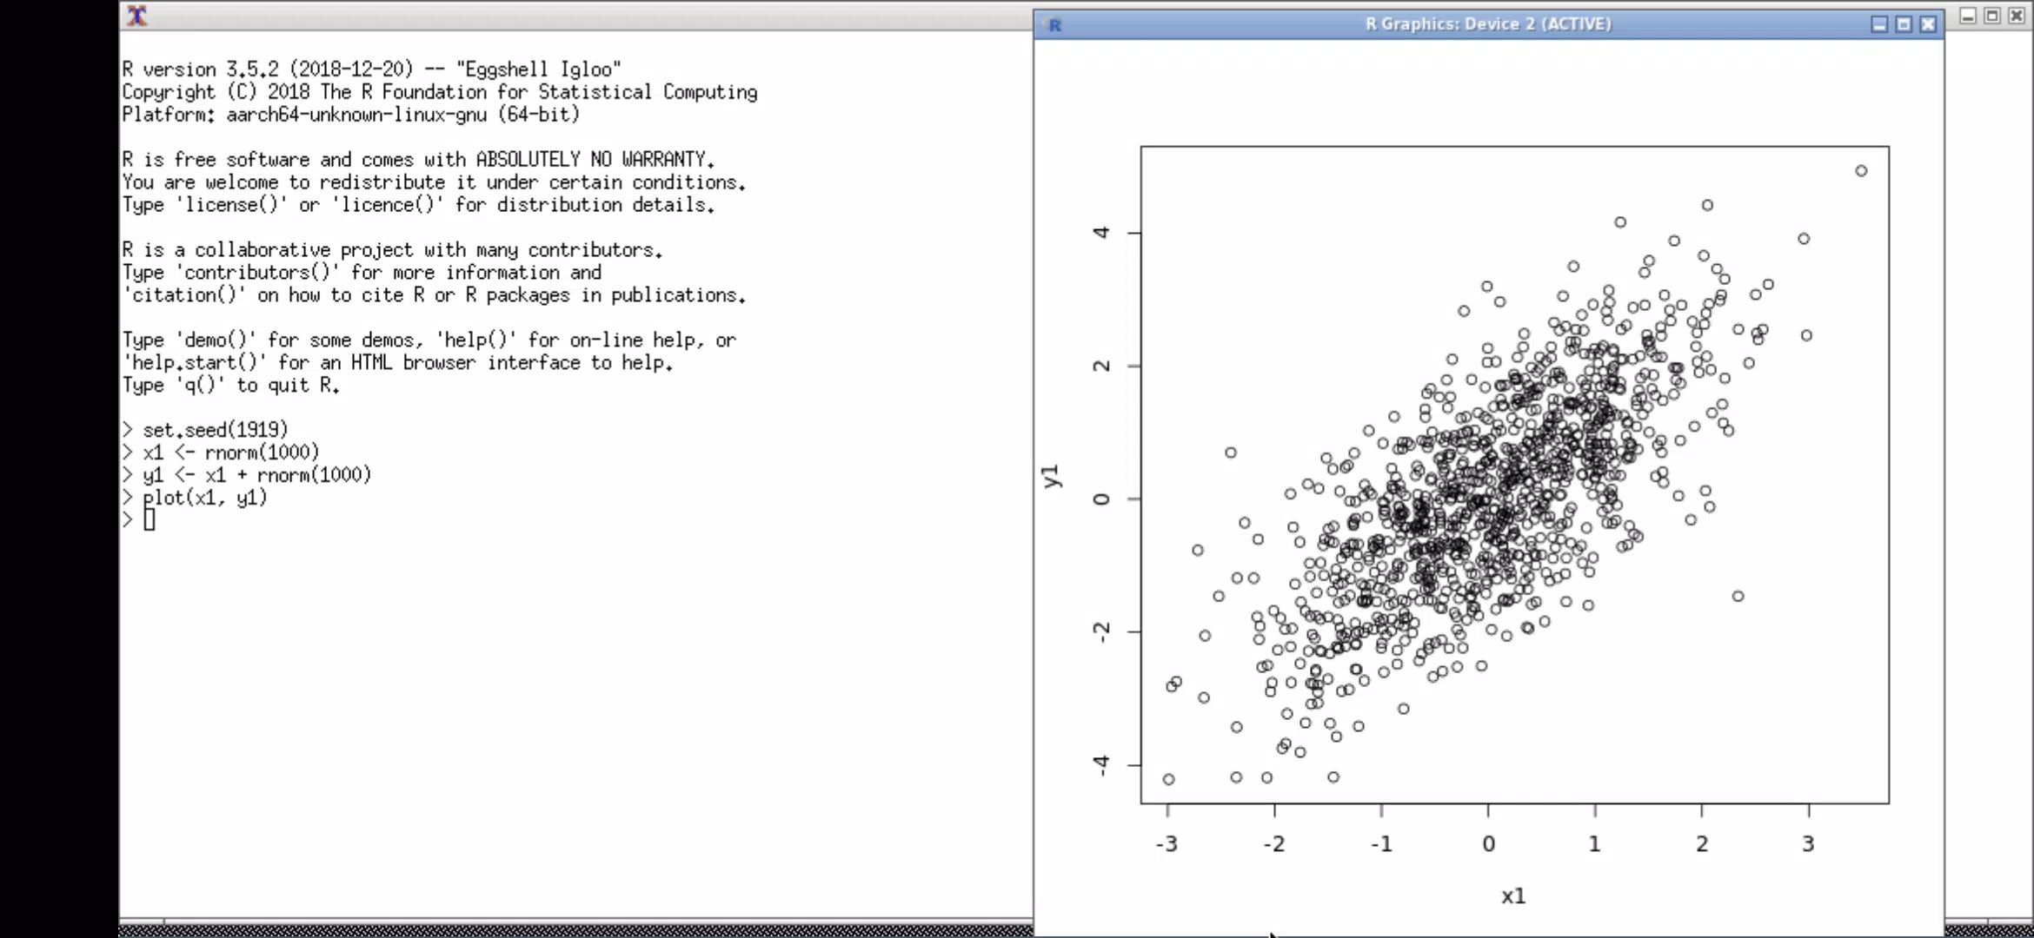
Task: Click the y1 axis label beside the plot
Action: (x=1052, y=476)
